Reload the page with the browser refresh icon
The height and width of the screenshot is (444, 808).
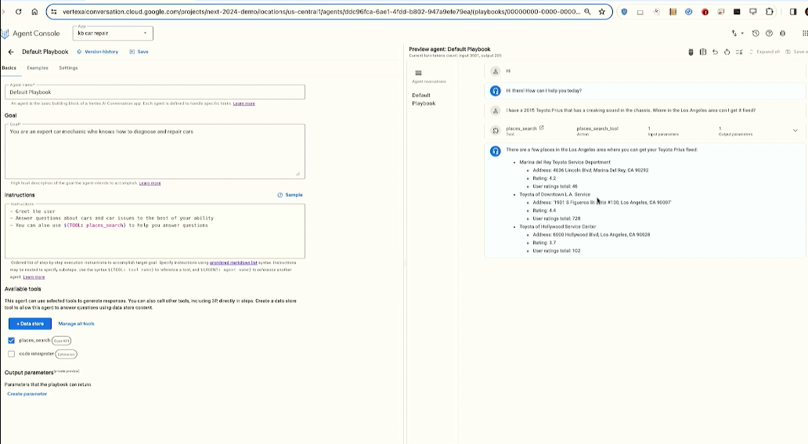pos(19,12)
